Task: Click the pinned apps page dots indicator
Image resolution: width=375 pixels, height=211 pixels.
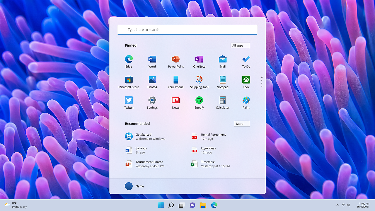Action: pyautogui.click(x=262, y=82)
